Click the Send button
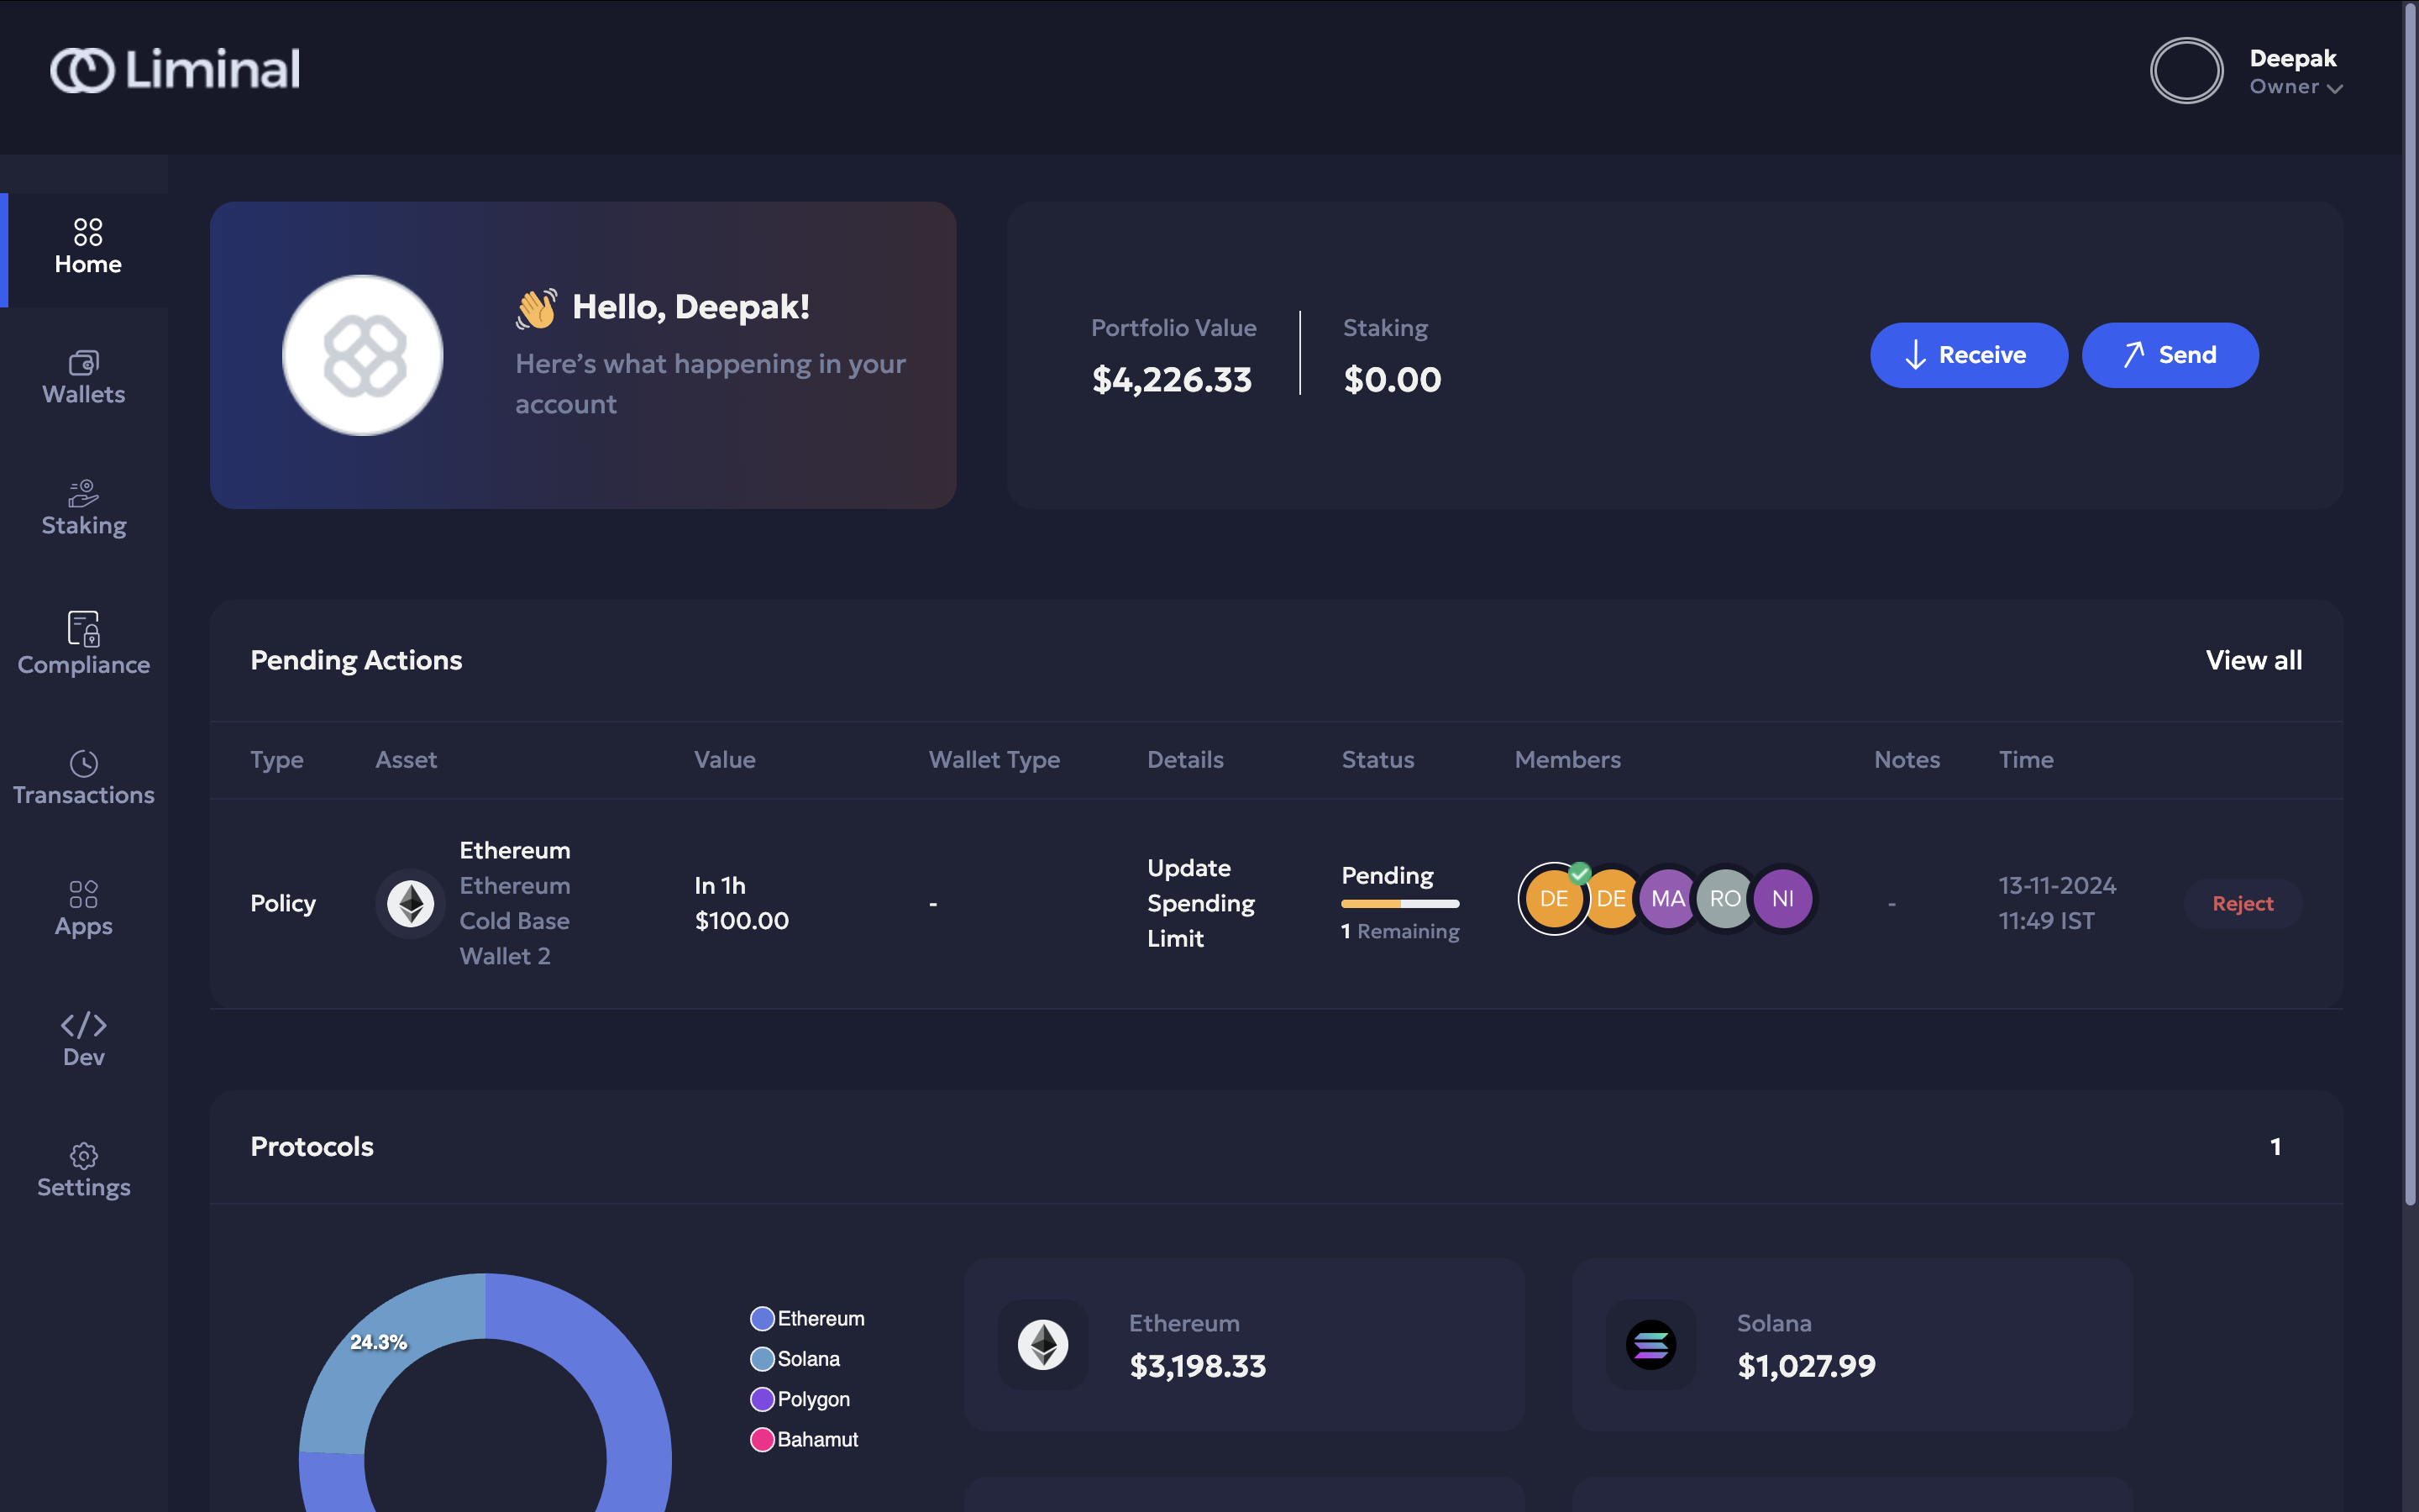Viewport: 2419px width, 1512px height. (2170, 355)
